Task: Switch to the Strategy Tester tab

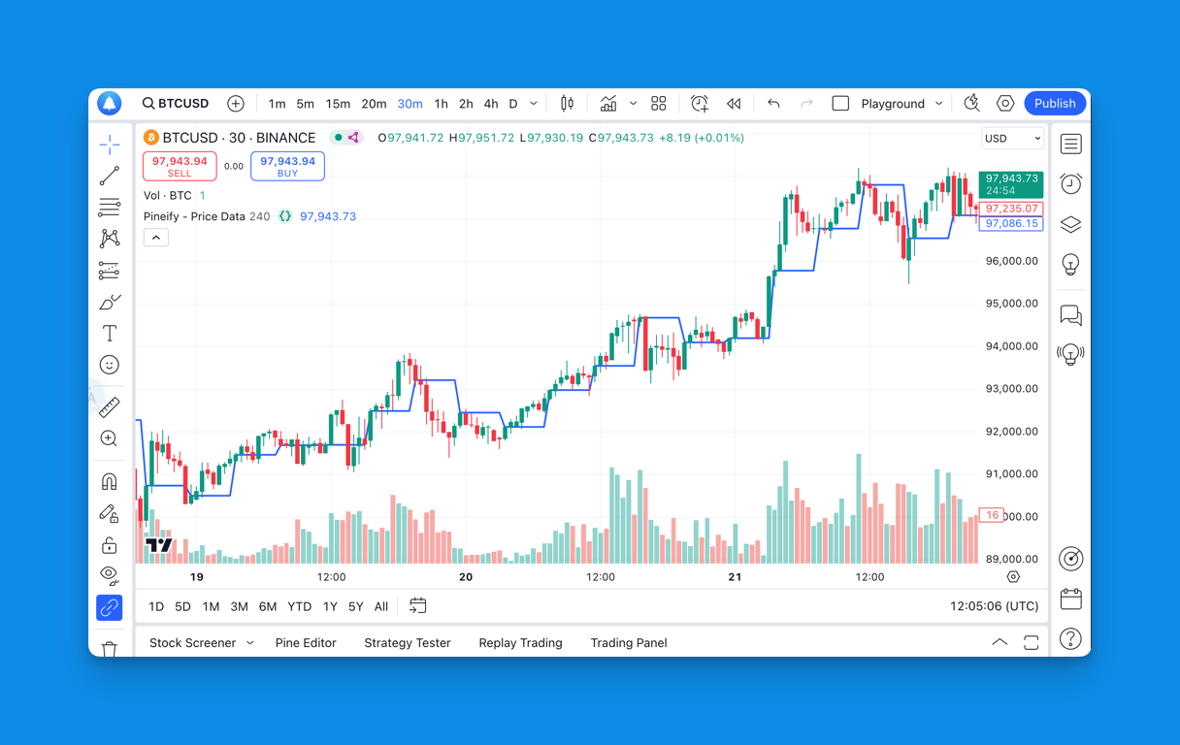Action: [408, 643]
